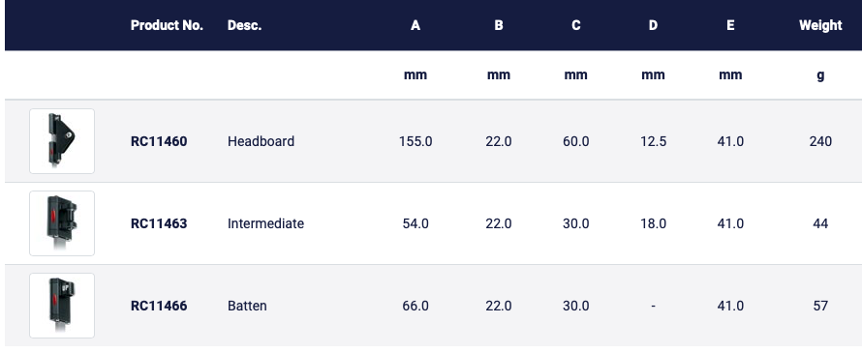
Task: Click column header E
Action: (x=730, y=25)
